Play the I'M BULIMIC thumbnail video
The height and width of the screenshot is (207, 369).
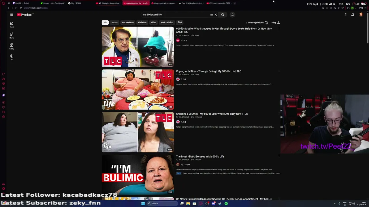138,175
